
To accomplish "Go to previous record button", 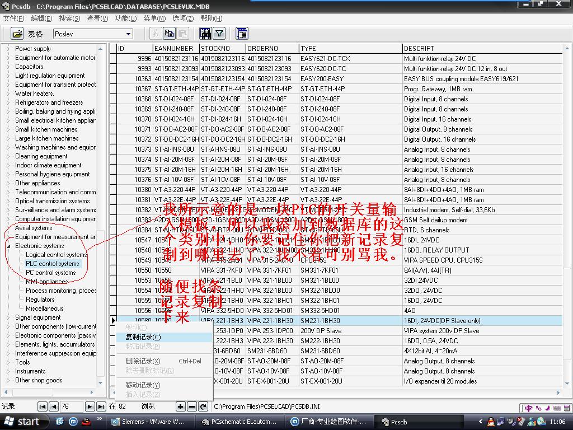I will pos(54,406).
